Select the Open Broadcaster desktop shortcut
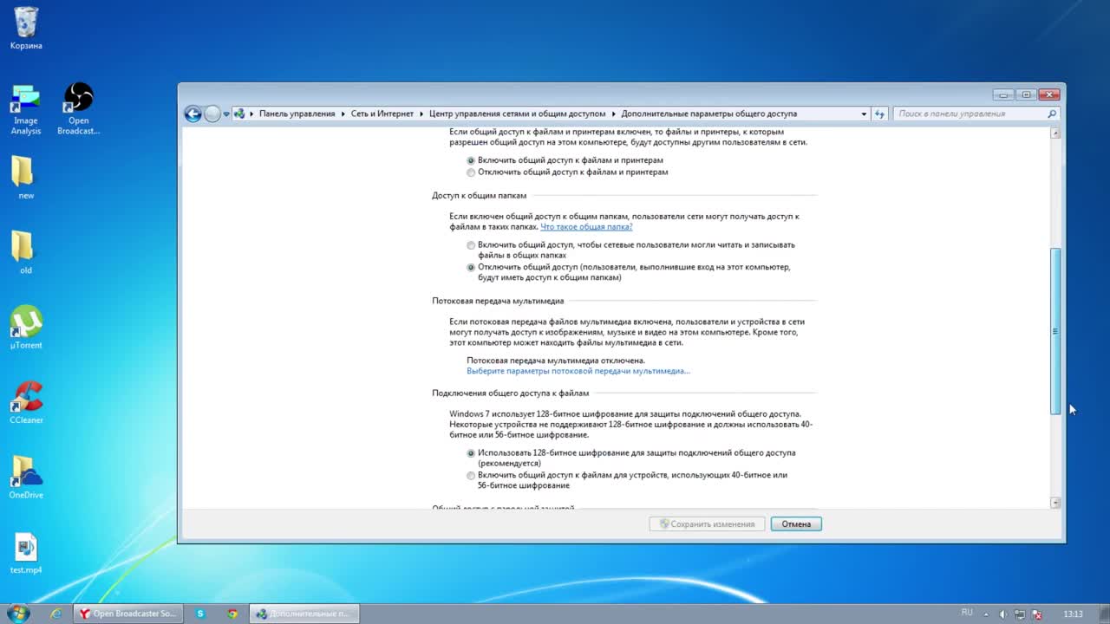The image size is (1110, 624). tap(78, 108)
